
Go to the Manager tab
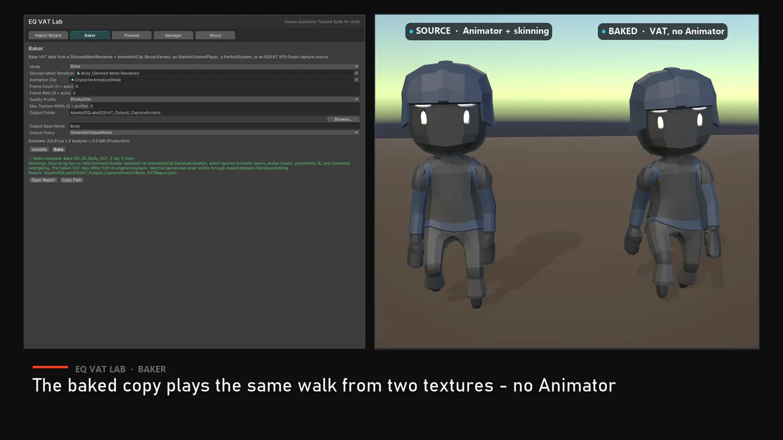click(x=173, y=35)
